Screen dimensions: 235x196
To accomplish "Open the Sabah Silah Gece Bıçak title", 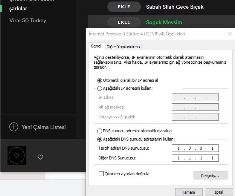I will point(175,7).
